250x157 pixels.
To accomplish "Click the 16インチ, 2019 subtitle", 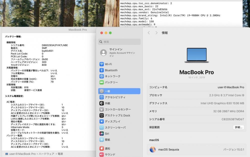I will pyautogui.click(x=196, y=77).
